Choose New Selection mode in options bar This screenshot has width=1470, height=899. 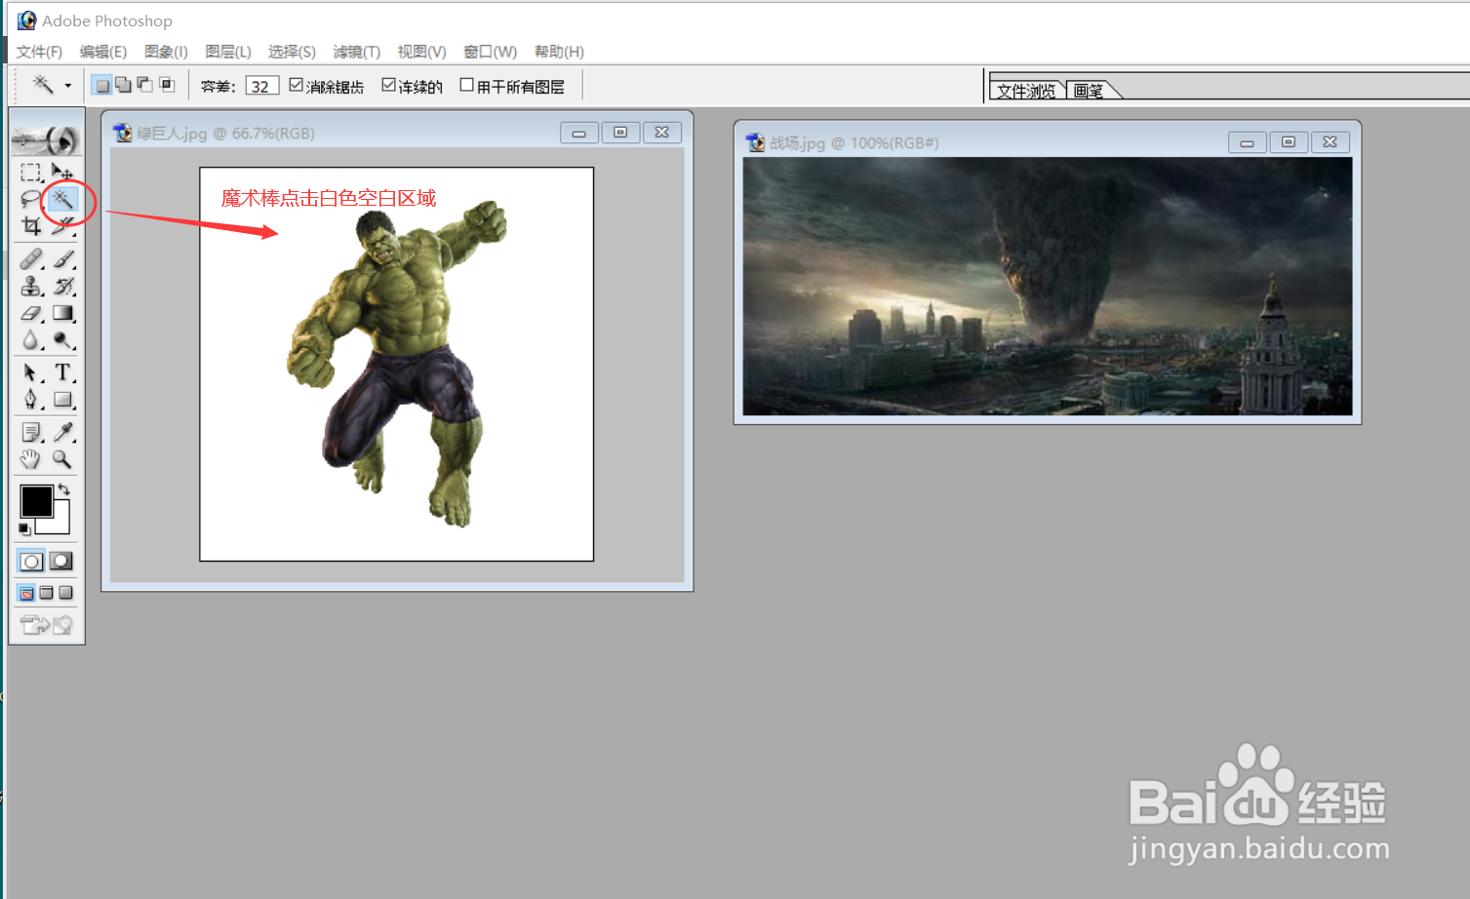pyautogui.click(x=102, y=85)
